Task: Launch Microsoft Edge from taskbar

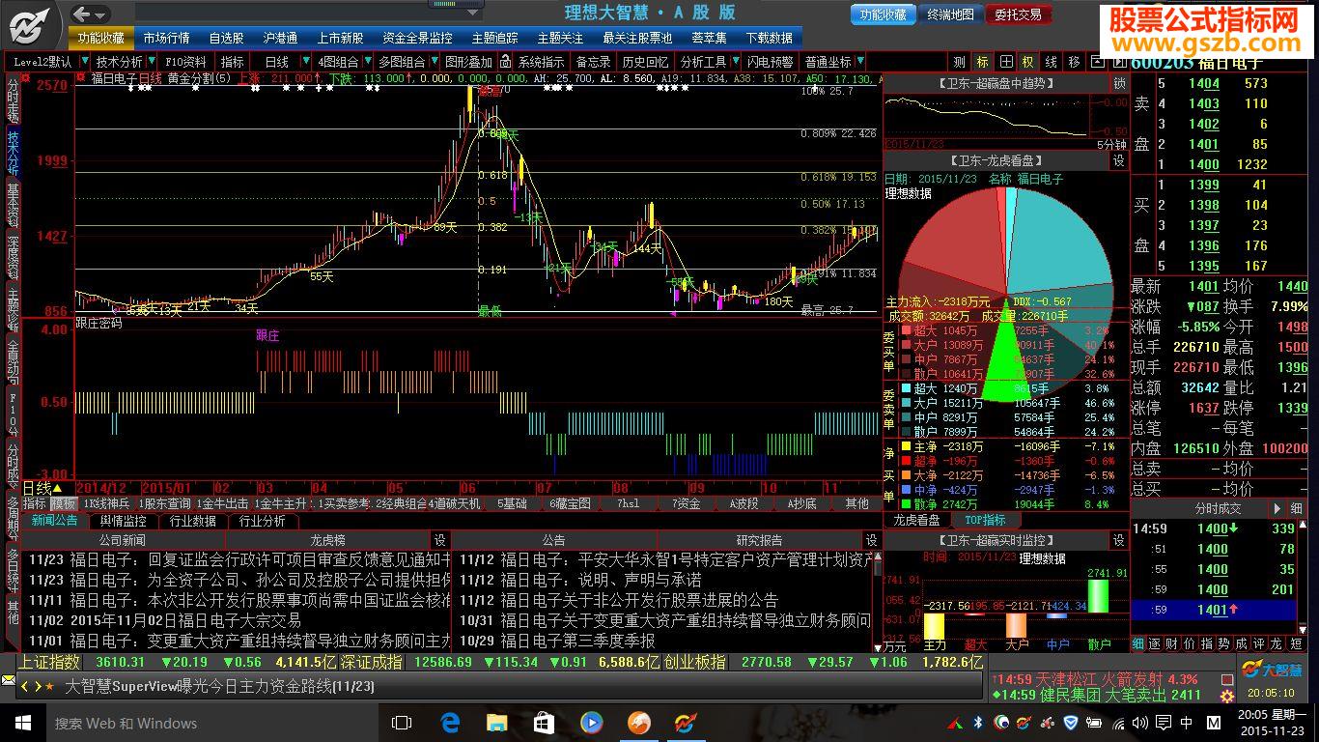Action: point(450,723)
